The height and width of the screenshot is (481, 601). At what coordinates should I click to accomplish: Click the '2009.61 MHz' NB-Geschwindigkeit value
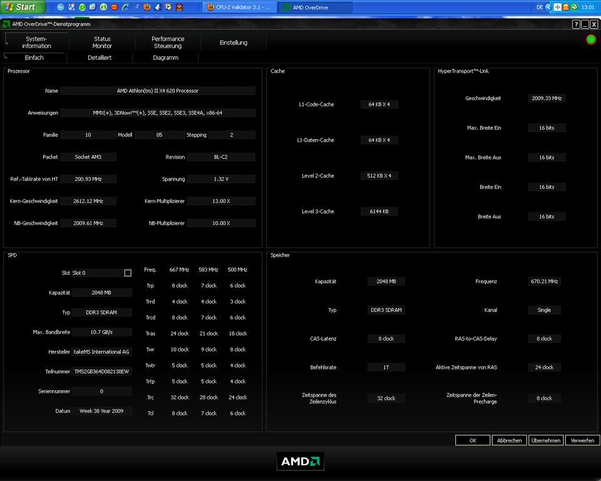point(88,223)
